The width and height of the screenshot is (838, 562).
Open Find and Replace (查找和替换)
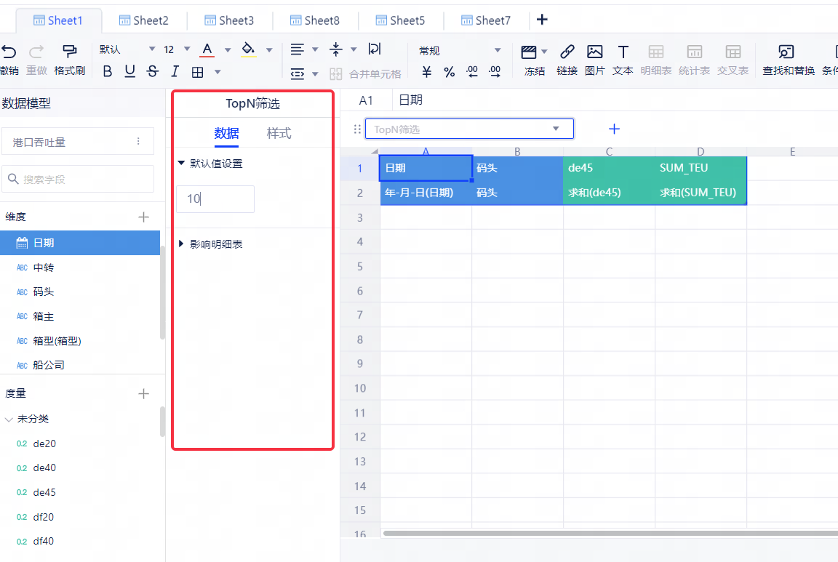point(786,52)
